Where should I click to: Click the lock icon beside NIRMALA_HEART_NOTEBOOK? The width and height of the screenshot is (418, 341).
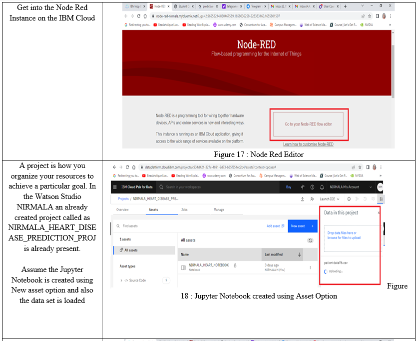click(x=235, y=265)
